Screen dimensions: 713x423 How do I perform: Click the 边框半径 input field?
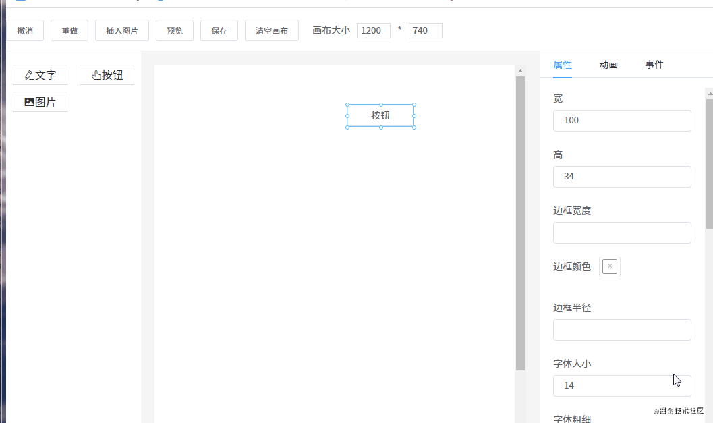pos(622,330)
